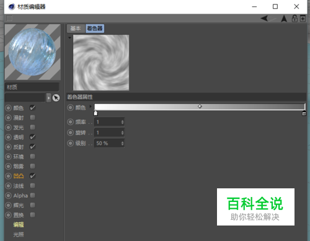
Task: Enable the 发光 channel checkbox
Action: click(33, 127)
